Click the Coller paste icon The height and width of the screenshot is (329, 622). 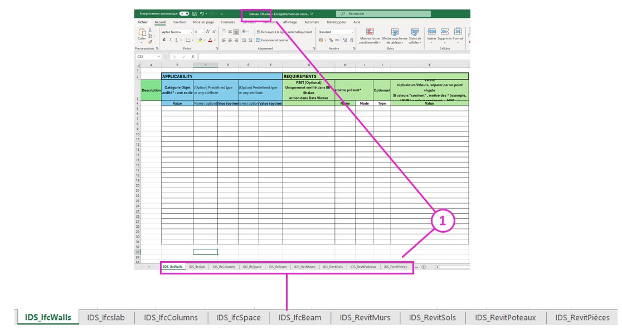coord(142,33)
